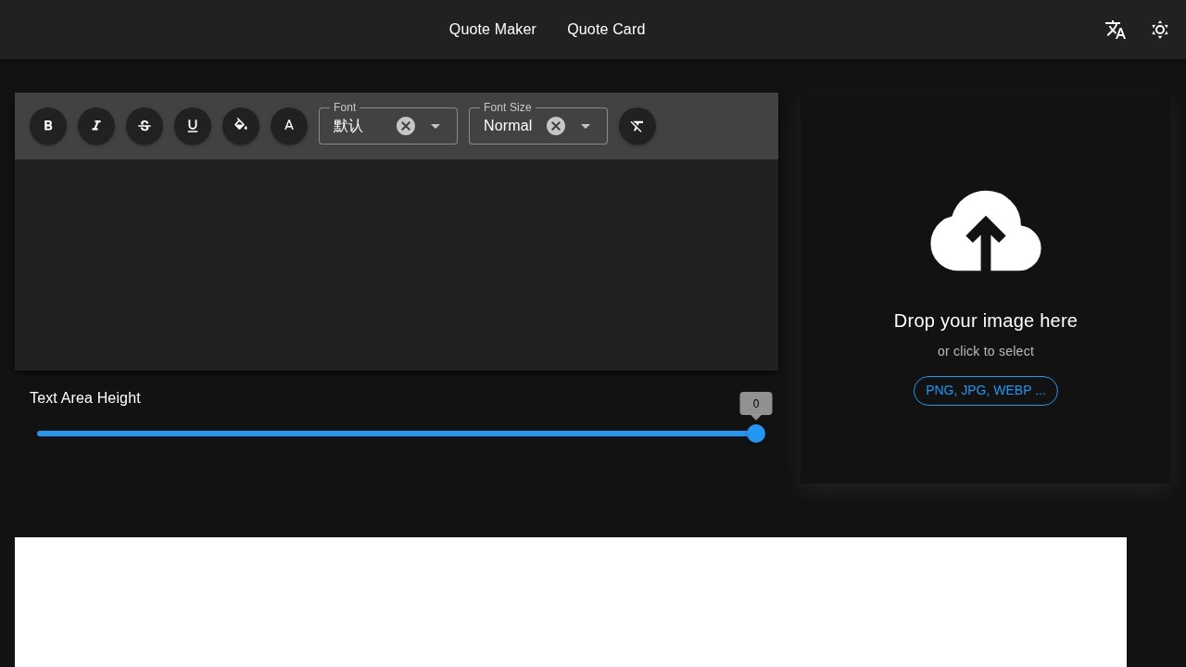Toggle underline formatting
The width and height of the screenshot is (1186, 667).
(193, 126)
